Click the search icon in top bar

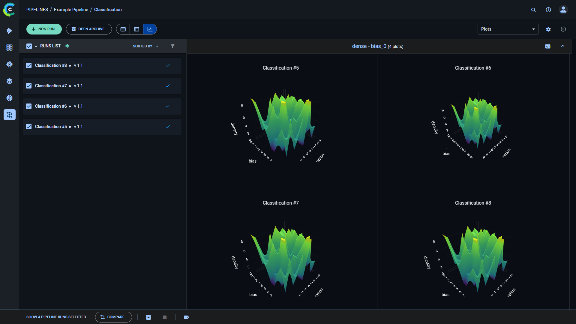point(533,10)
